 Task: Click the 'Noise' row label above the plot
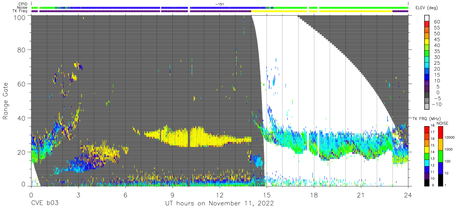(x=22, y=7)
